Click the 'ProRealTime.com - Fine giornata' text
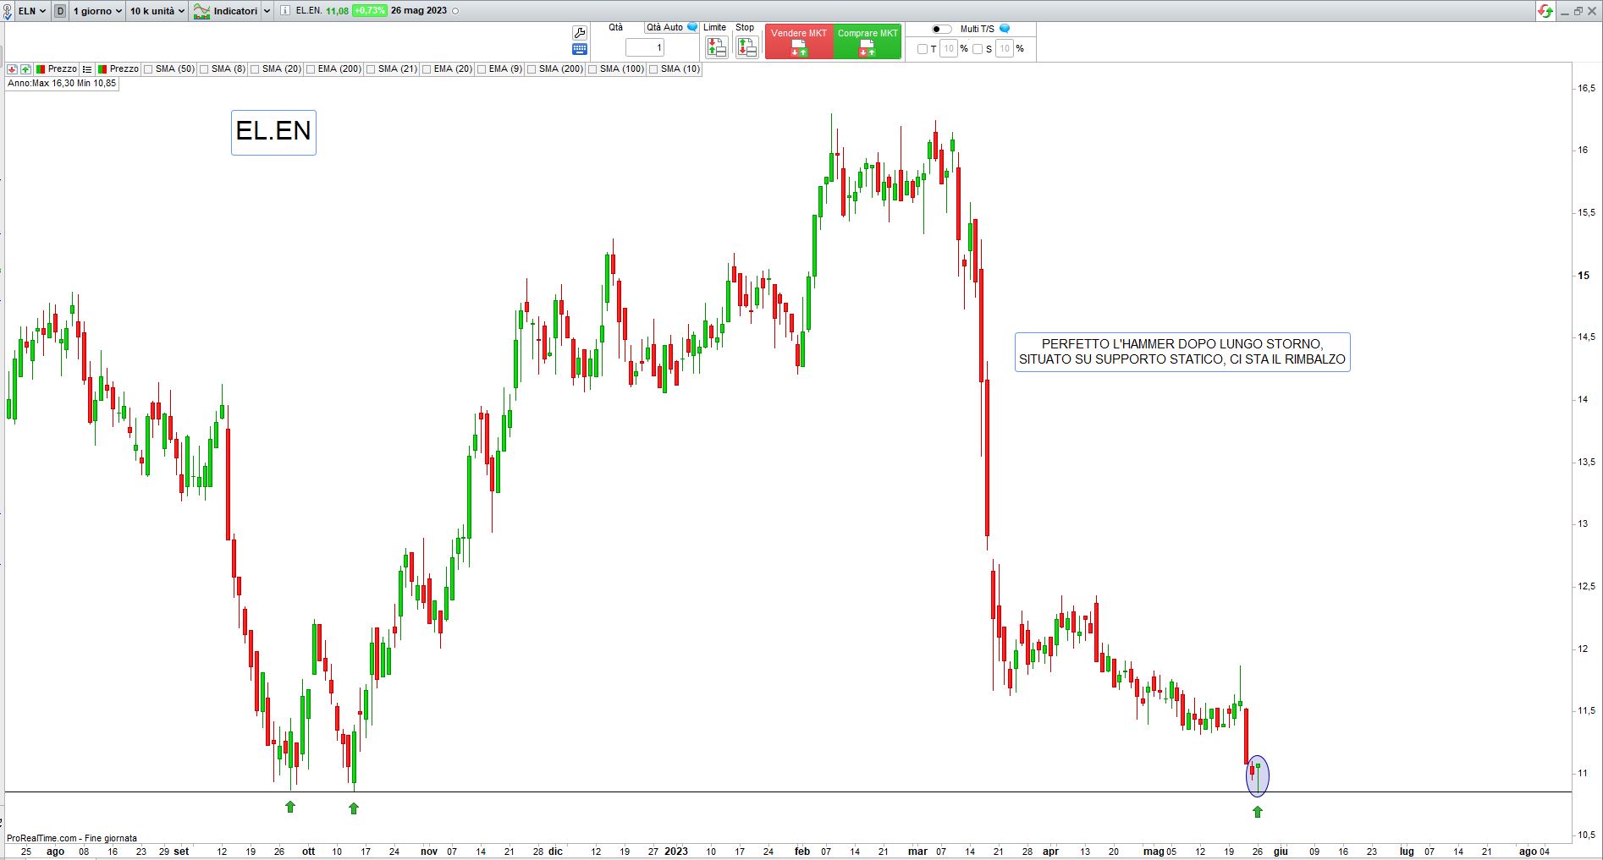The width and height of the screenshot is (1603, 860). pyautogui.click(x=72, y=839)
